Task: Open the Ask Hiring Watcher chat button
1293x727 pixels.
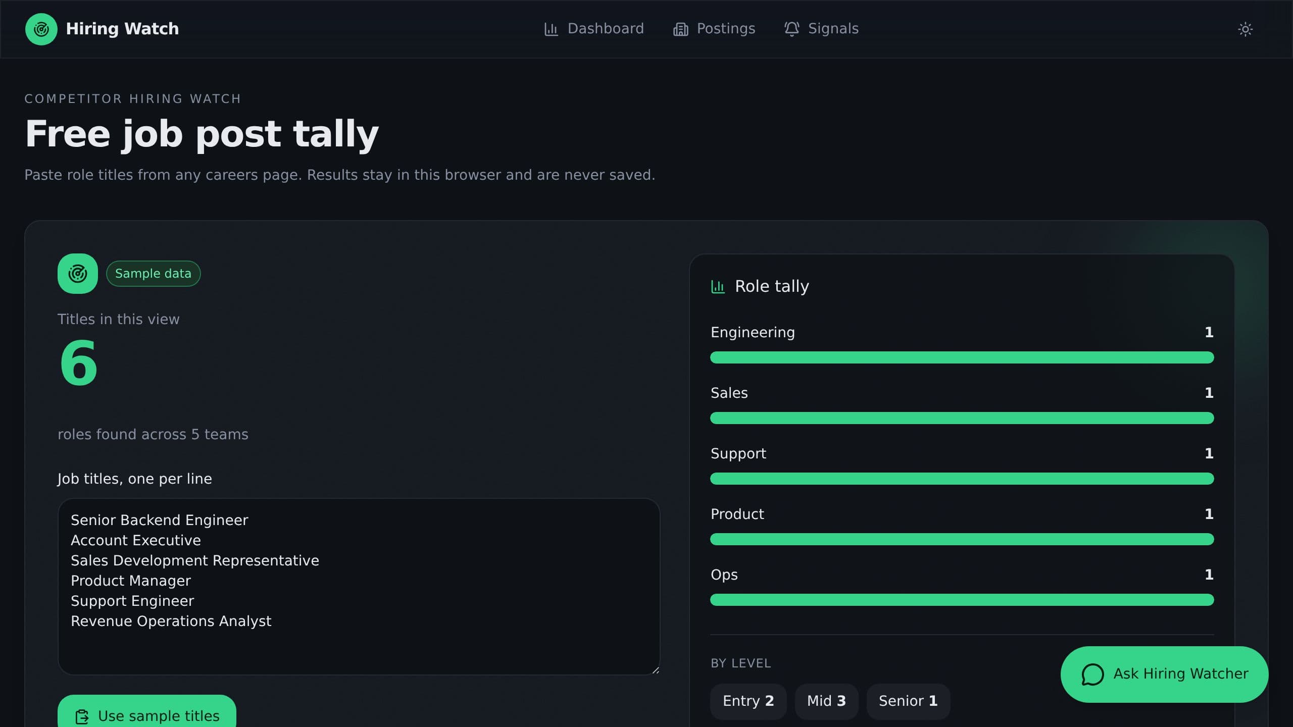Action: 1164,674
